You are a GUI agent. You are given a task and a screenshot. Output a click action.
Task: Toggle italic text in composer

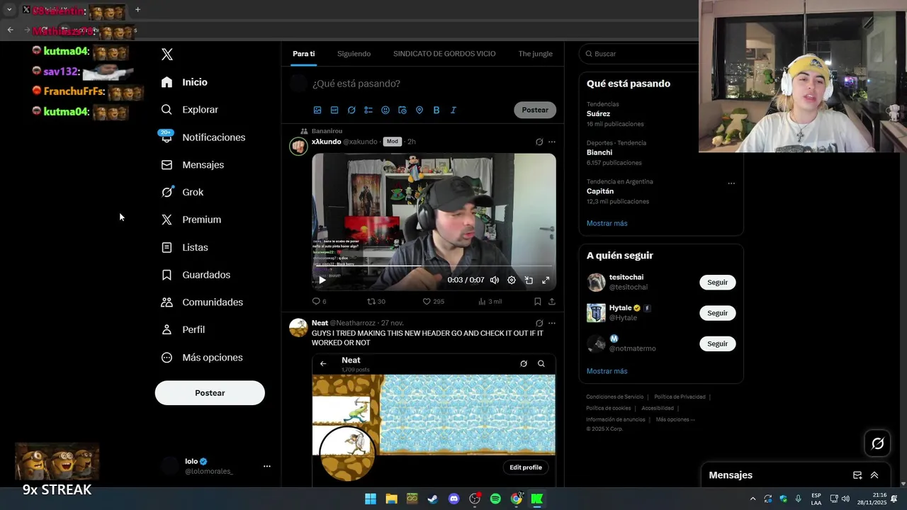pos(453,110)
